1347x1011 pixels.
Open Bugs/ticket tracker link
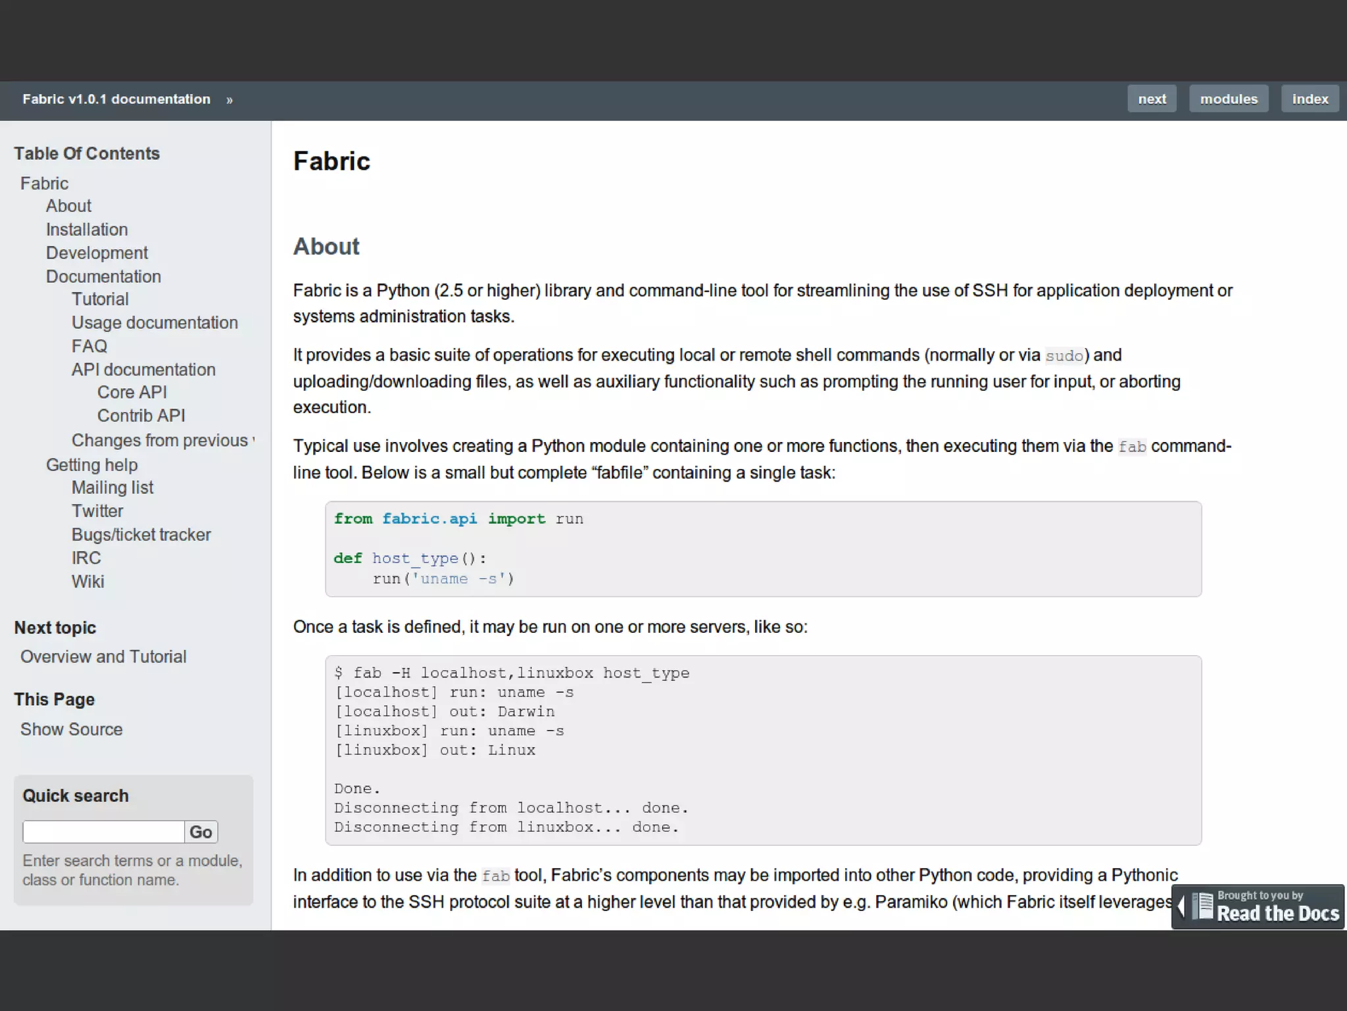coord(141,535)
